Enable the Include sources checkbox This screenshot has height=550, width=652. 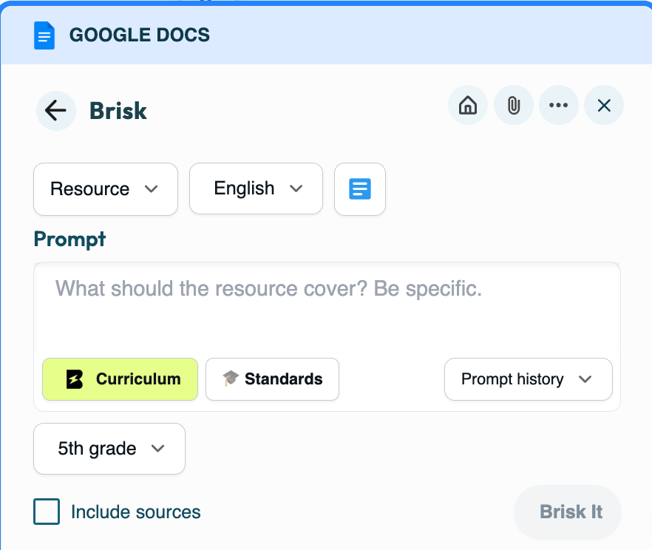coord(47,512)
